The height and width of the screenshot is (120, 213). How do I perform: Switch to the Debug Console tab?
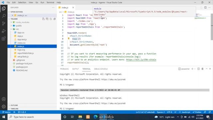point(101,69)
